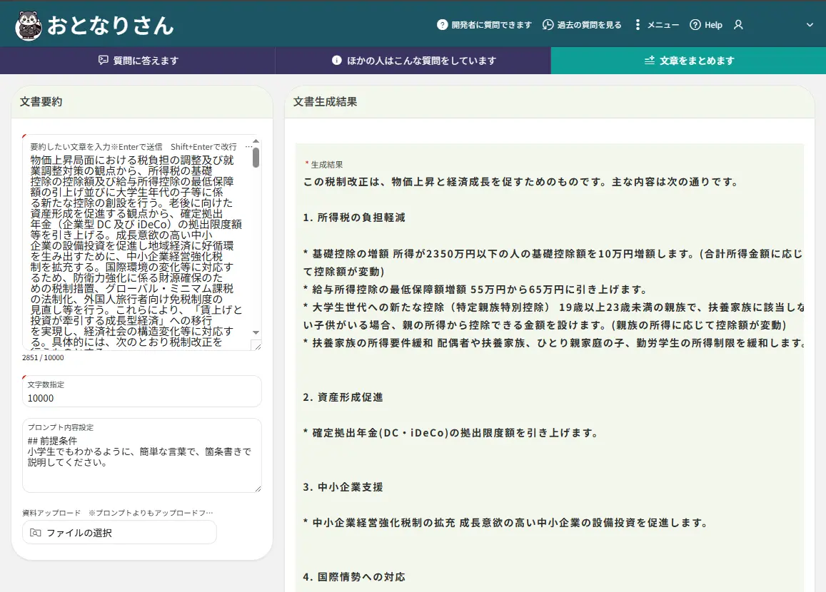Click the circled question mark Help icon

coord(695,25)
